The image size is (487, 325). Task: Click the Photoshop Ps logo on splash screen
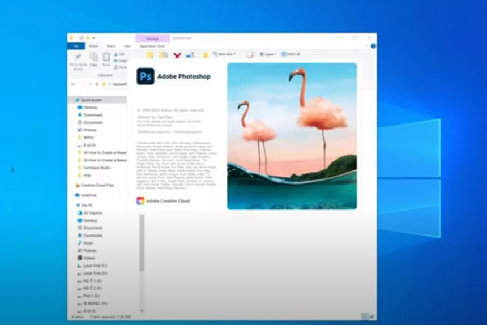pyautogui.click(x=146, y=76)
